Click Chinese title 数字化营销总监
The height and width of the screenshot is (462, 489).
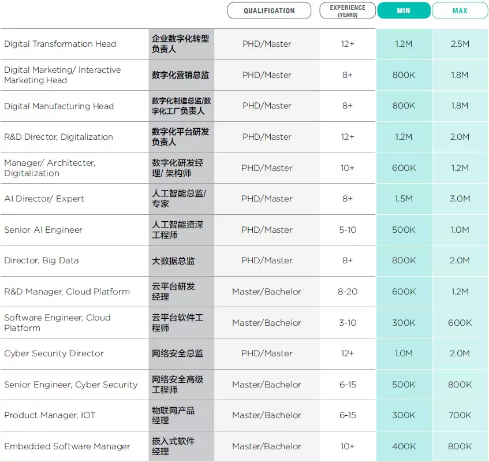180,75
